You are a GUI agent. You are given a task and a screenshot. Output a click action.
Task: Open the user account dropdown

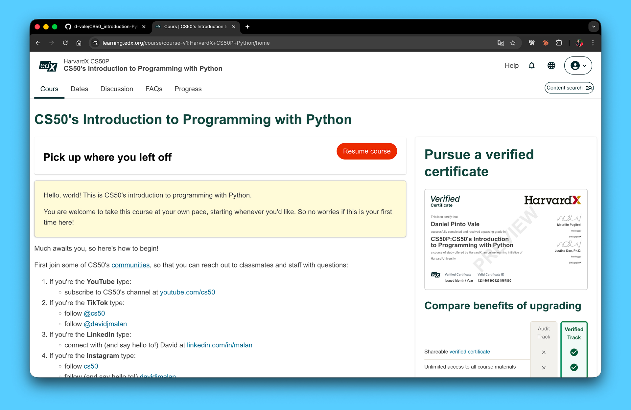[x=578, y=66]
